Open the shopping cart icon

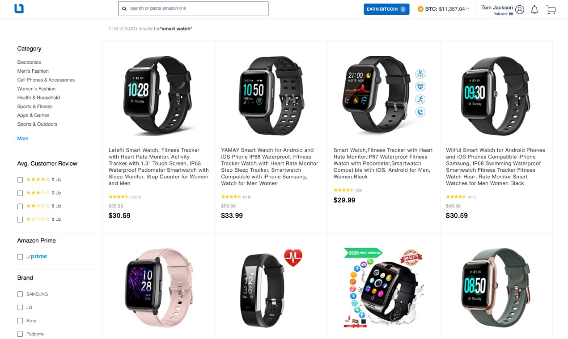(551, 10)
